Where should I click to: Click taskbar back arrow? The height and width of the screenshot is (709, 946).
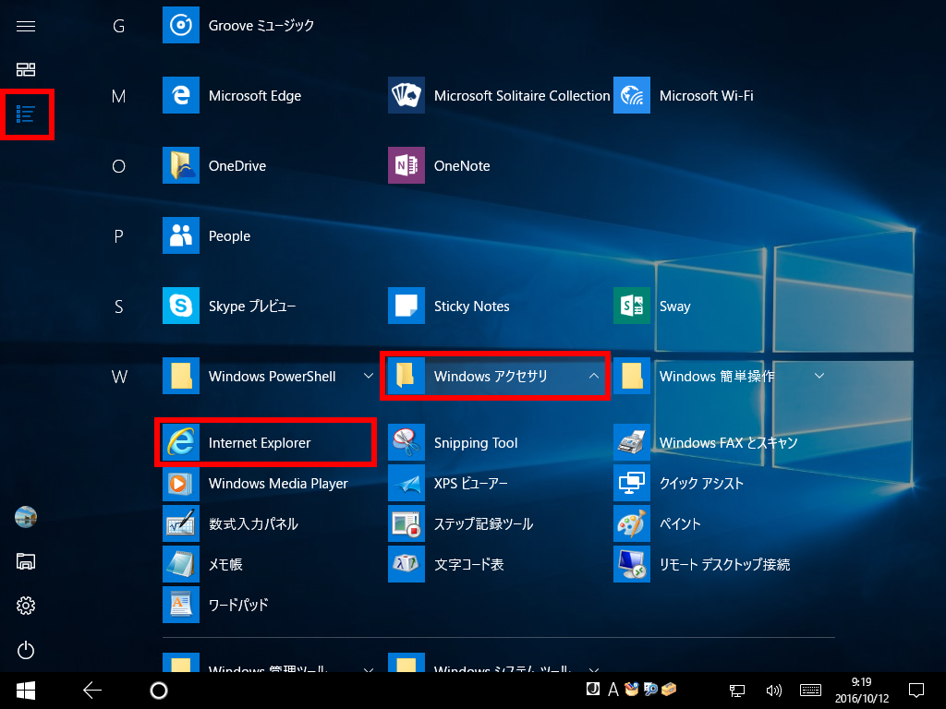(x=92, y=691)
